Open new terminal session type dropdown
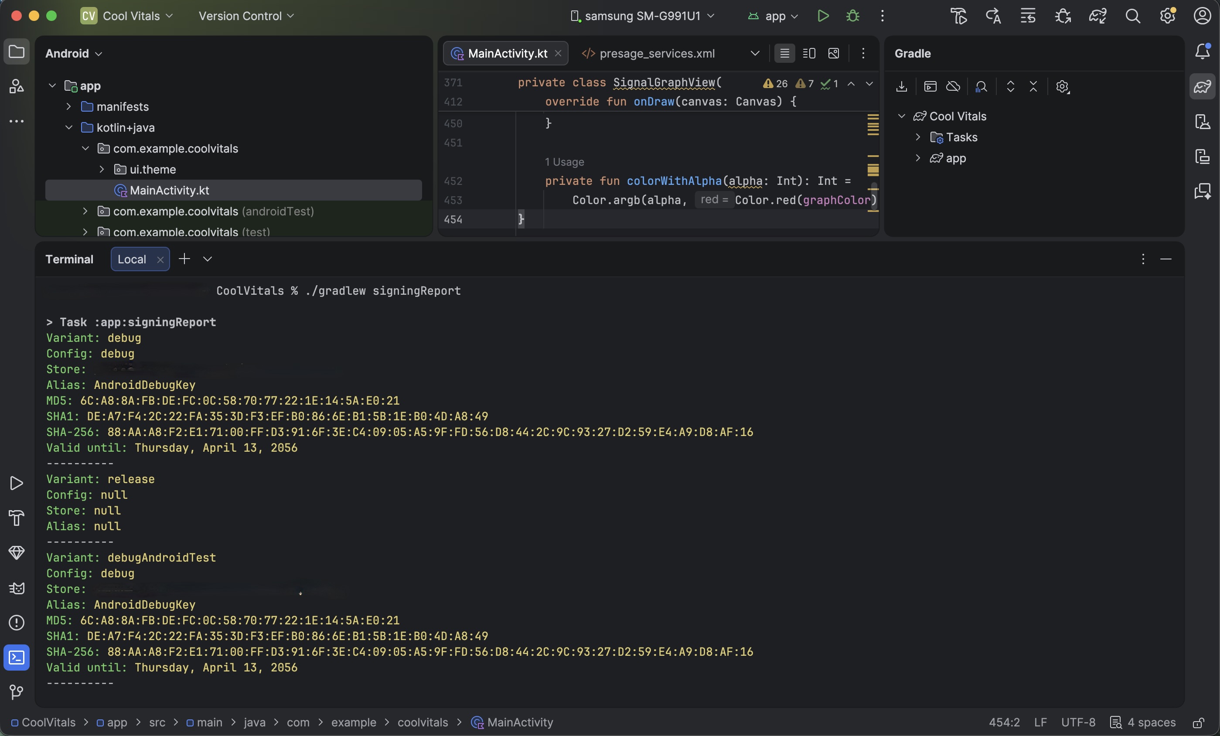This screenshot has height=736, width=1220. 208,259
